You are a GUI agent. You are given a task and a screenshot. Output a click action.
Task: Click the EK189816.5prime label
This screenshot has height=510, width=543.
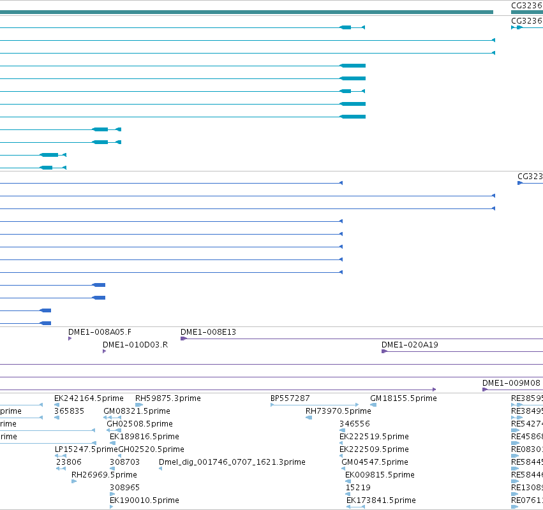[x=144, y=437]
